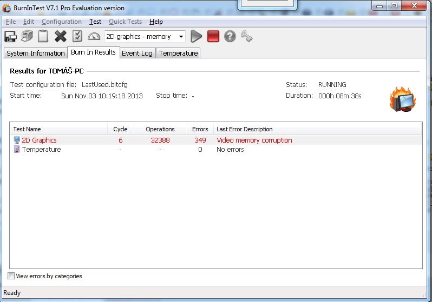This screenshot has height=302, width=432.
Task: Click the flaming monitor BurnInTest logo
Action: pyautogui.click(x=403, y=99)
